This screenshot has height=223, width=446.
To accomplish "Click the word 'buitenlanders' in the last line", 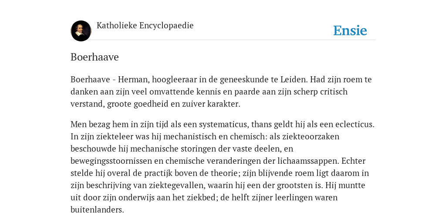I will point(96,210).
